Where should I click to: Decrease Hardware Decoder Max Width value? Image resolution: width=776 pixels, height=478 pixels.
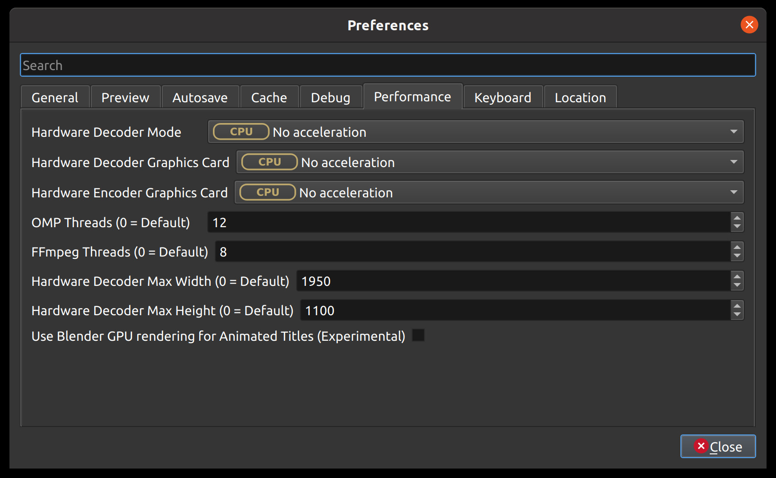click(737, 286)
